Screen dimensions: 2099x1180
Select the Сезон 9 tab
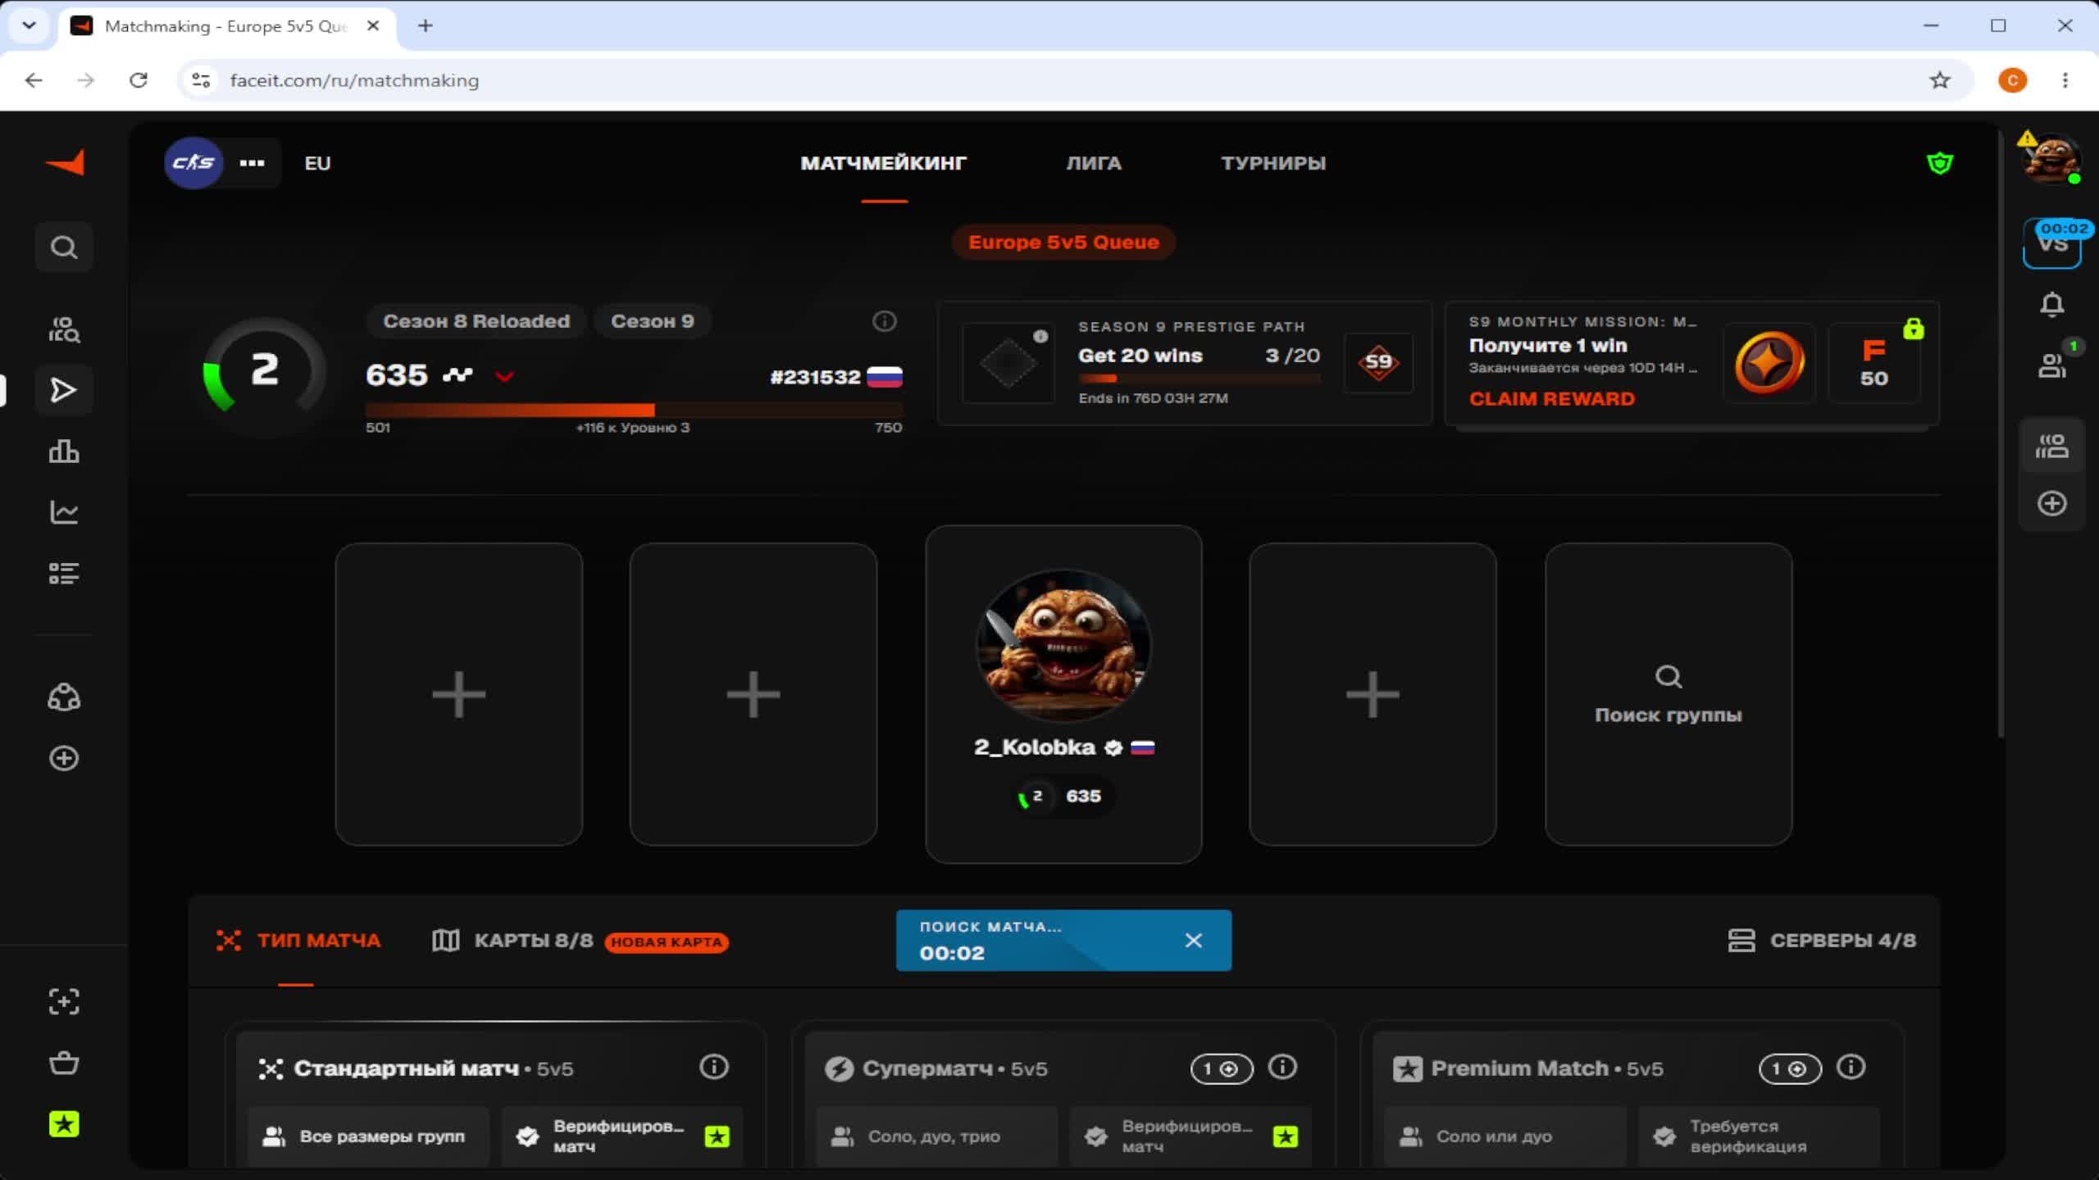[653, 321]
